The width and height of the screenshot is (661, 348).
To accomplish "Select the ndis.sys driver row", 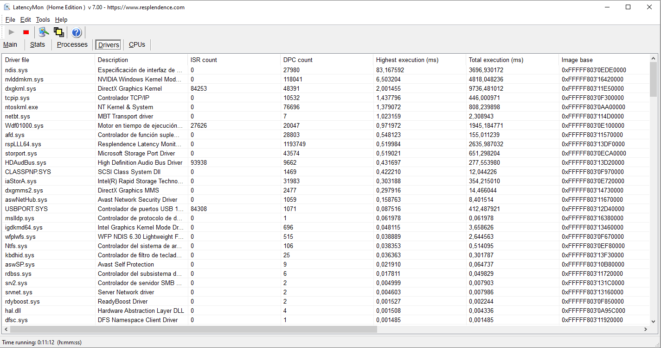I will click(x=326, y=70).
